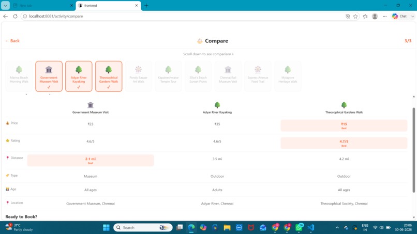Image resolution: width=417 pixels, height=234 pixels.
Task: Click Theosophical Society, Chennai location text
Action: [x=344, y=204]
